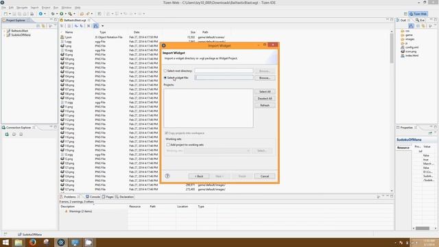Screen dimensions: 439x247
Task: Select the 'Select root directory' radio button
Action: [165, 71]
